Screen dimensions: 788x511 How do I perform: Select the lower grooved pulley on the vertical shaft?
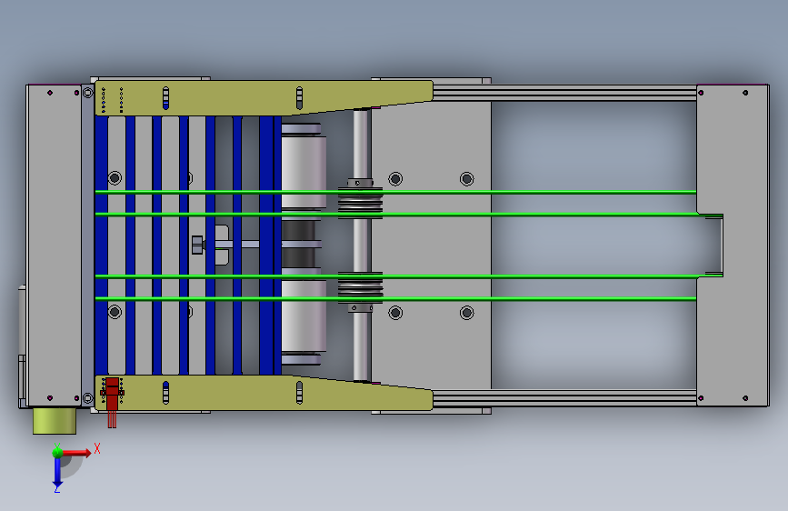click(360, 287)
